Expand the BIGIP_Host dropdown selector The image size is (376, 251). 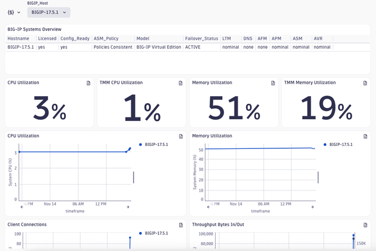(49, 12)
